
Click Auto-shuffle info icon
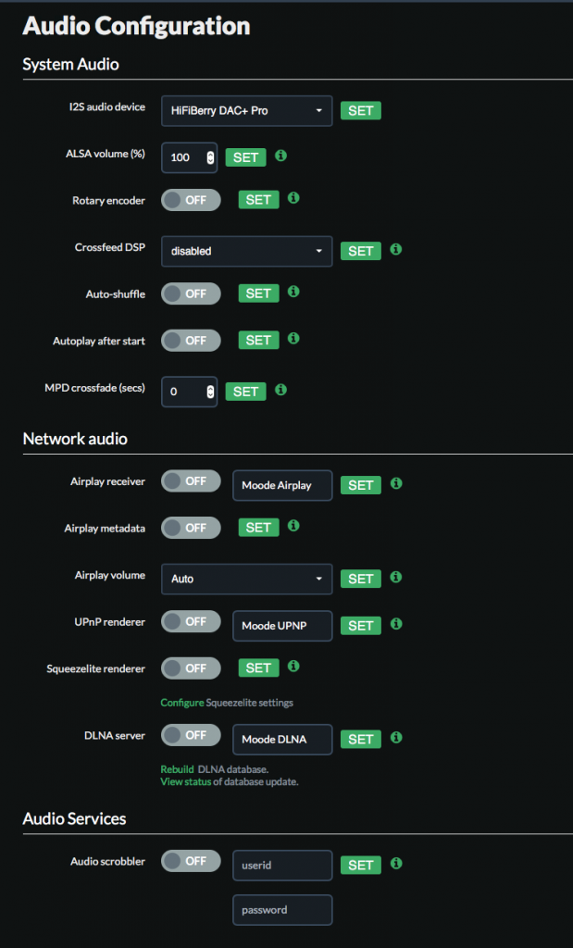point(293,292)
